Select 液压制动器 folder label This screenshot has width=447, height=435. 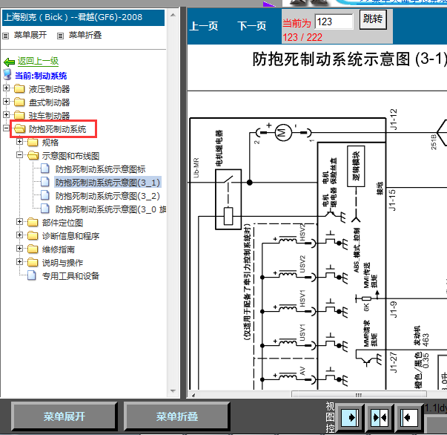coord(50,89)
